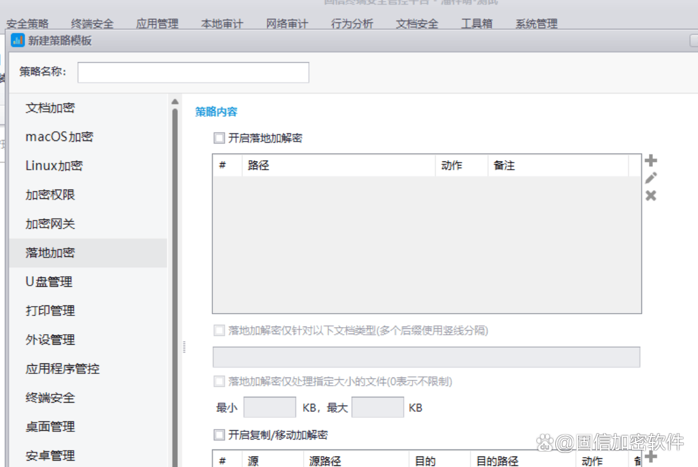Viewport: 698px width, 467px height.
Task: Select U盘管理 policy category
Action: pyautogui.click(x=49, y=281)
